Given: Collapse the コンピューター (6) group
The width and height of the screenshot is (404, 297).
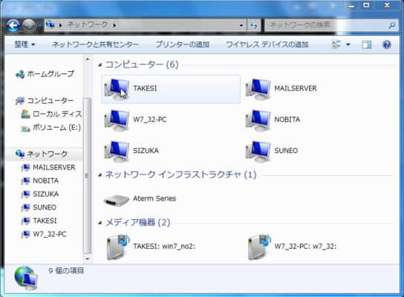Looking at the screenshot, I should coord(100,65).
